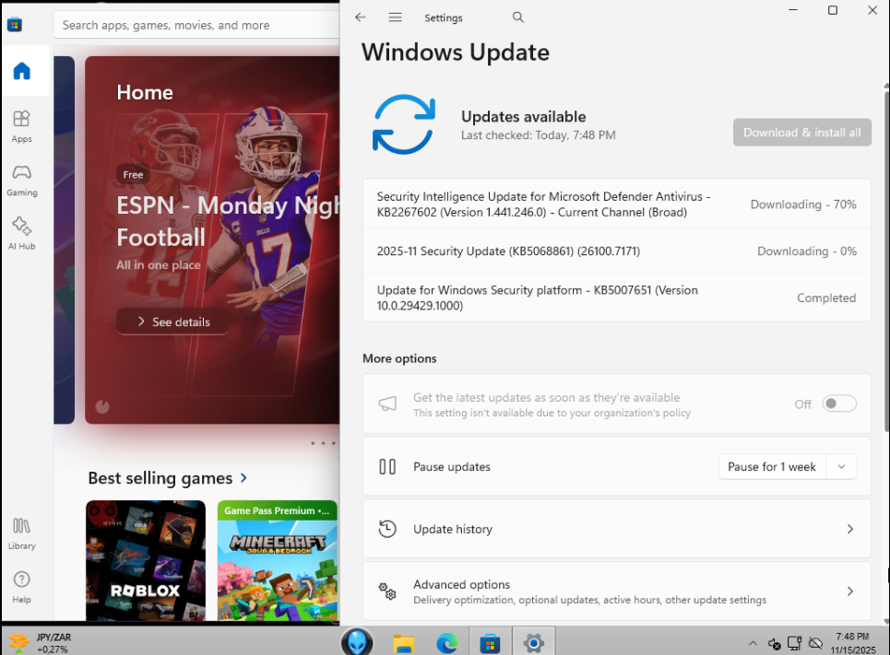Viewport: 890px width, 655px height.
Task: Click the Free badge on ESPN banner
Action: (x=133, y=175)
